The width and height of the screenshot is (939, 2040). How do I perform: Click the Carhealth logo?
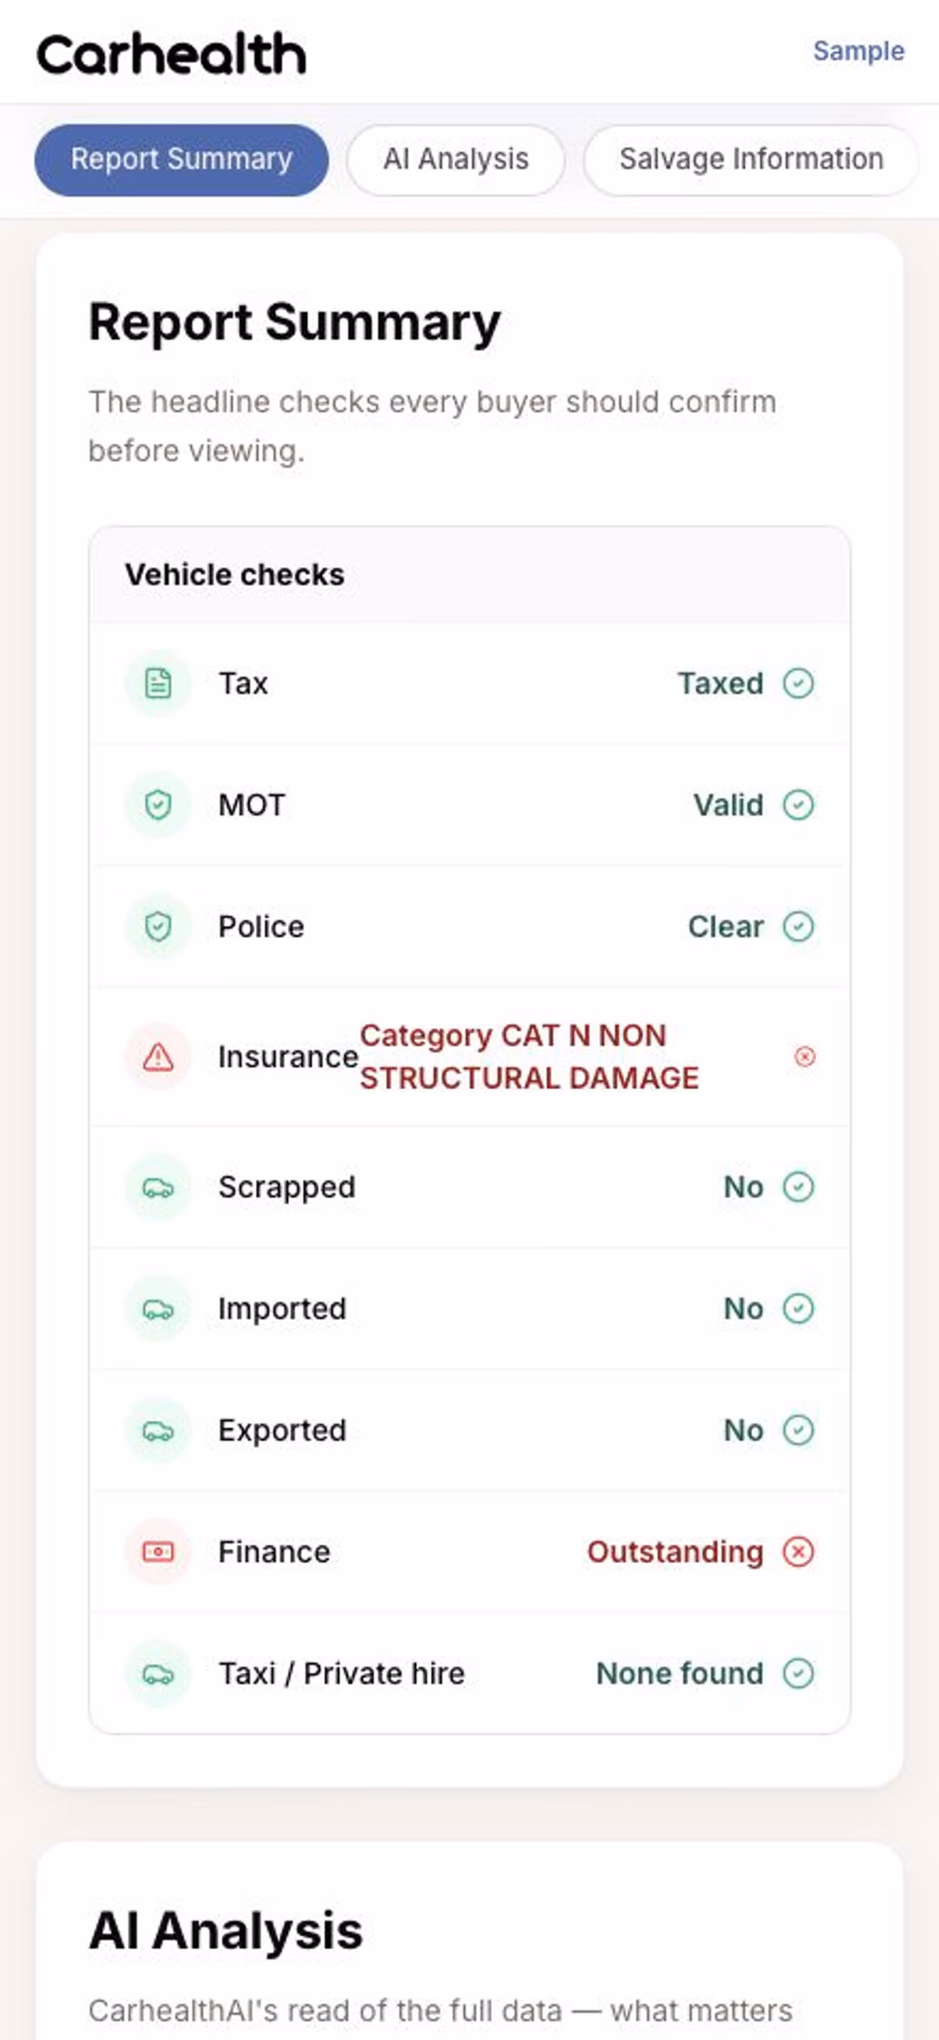(x=172, y=54)
